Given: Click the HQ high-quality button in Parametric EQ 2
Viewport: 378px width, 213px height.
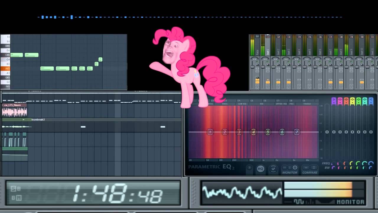Looking at the screenshot, I should pyautogui.click(x=260, y=169).
